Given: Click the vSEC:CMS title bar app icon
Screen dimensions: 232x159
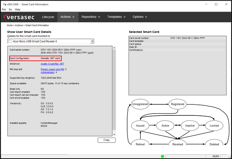Looking at the screenshot, I should point(4,4).
